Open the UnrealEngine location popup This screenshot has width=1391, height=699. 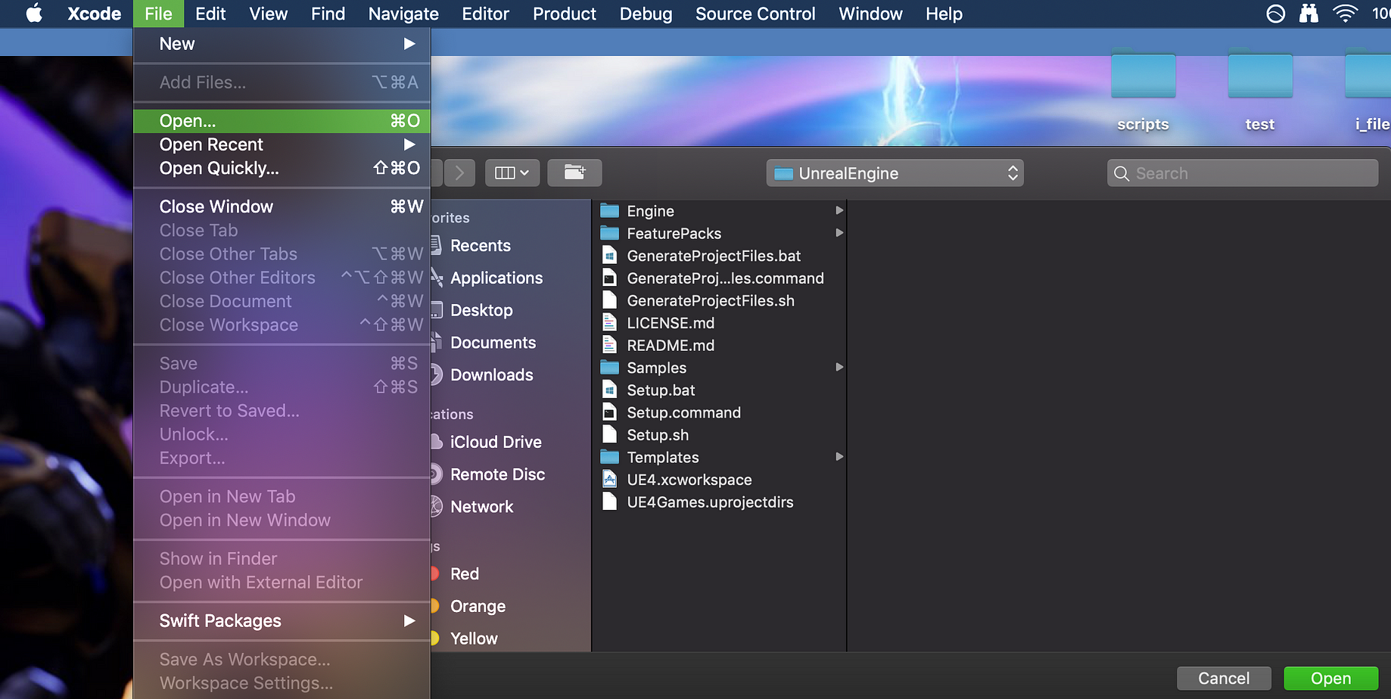click(895, 173)
